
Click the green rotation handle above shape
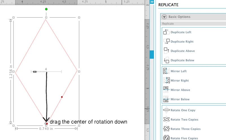click(46, 9)
